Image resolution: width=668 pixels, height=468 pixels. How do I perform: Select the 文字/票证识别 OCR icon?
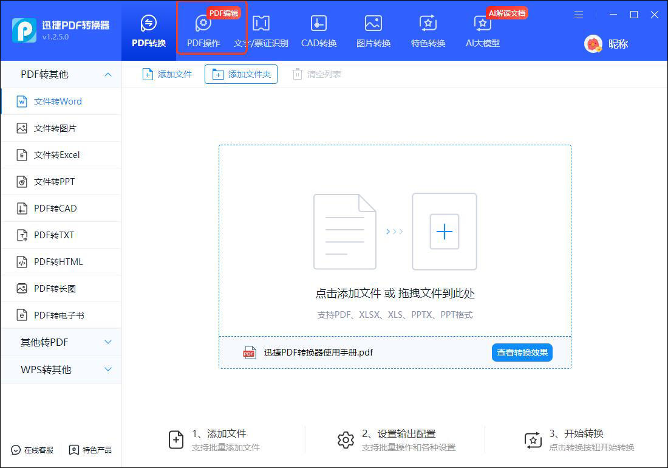click(x=261, y=24)
